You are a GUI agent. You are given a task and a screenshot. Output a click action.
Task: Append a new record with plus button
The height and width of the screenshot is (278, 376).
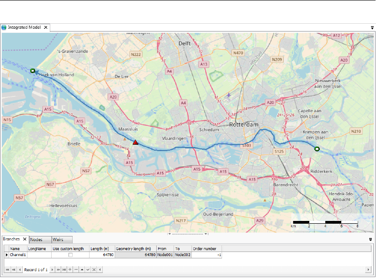click(70, 270)
